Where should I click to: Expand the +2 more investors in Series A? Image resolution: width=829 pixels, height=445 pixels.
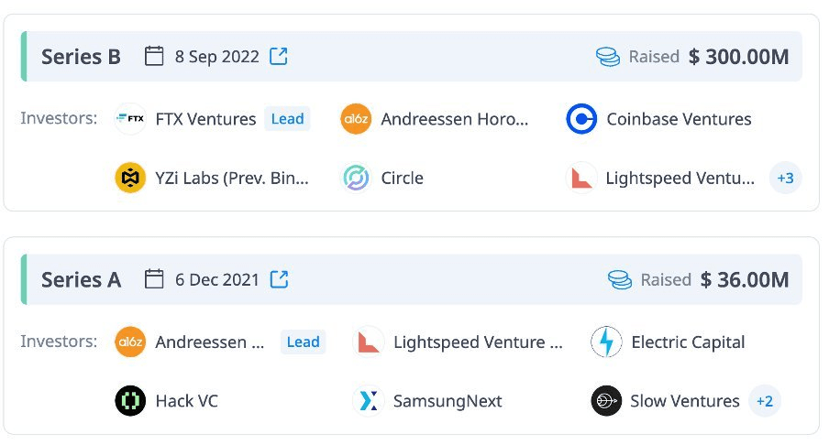point(764,401)
